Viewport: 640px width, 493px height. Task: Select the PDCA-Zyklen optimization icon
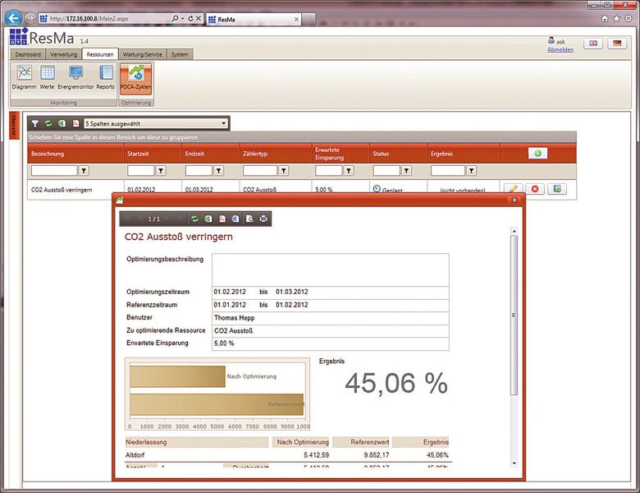click(136, 78)
